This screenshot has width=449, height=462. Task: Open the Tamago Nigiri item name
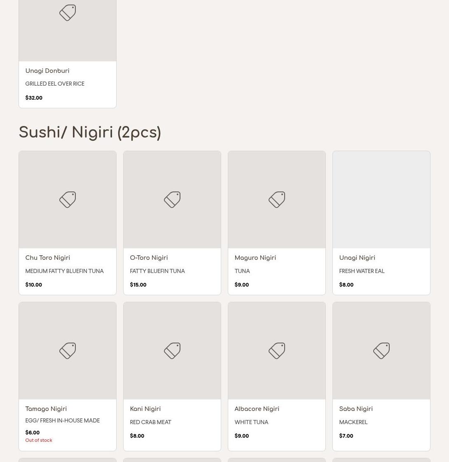click(x=46, y=409)
